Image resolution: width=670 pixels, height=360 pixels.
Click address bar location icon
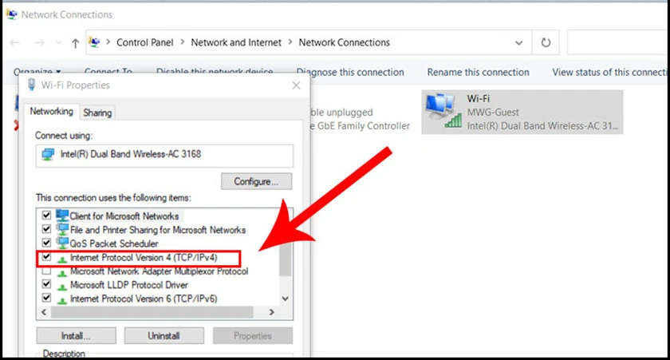(94, 42)
